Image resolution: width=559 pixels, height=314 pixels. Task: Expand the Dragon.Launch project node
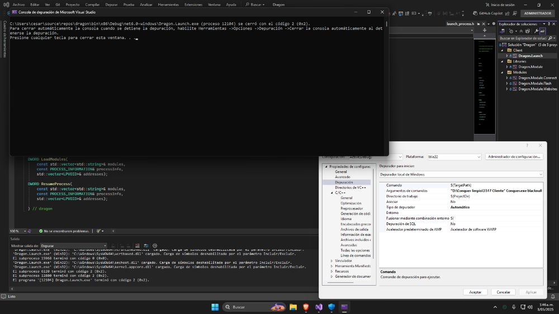click(508, 56)
